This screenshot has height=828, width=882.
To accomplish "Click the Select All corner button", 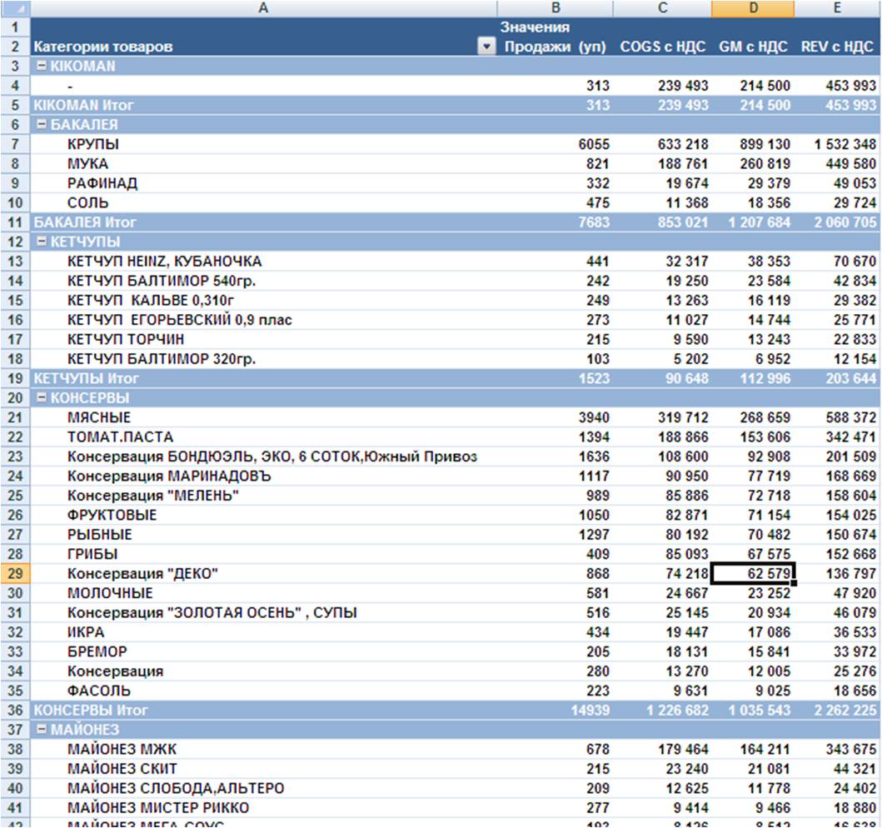I will (15, 8).
